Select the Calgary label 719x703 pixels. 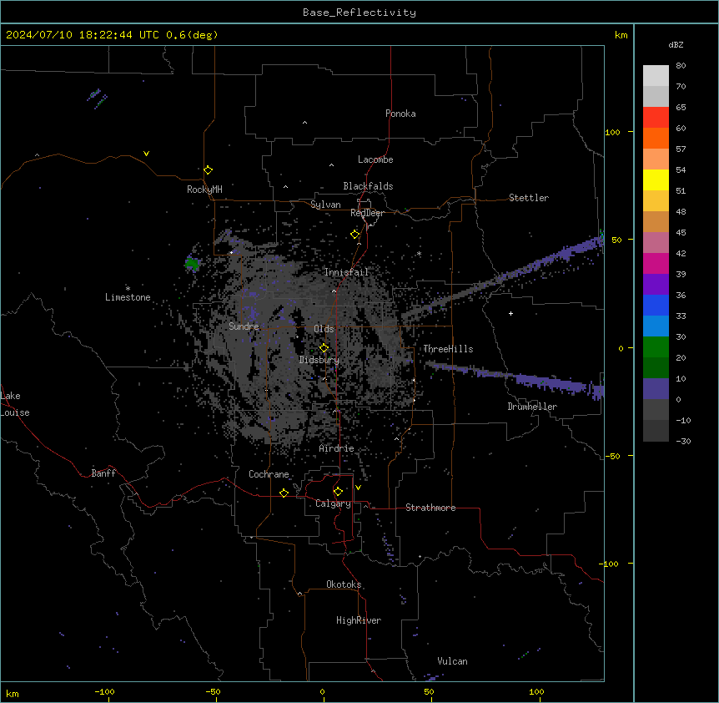[x=333, y=503]
